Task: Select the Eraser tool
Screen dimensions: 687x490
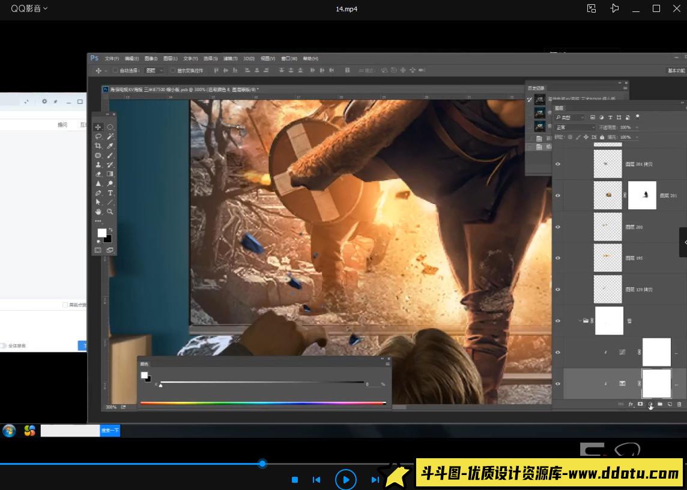Action: point(98,174)
